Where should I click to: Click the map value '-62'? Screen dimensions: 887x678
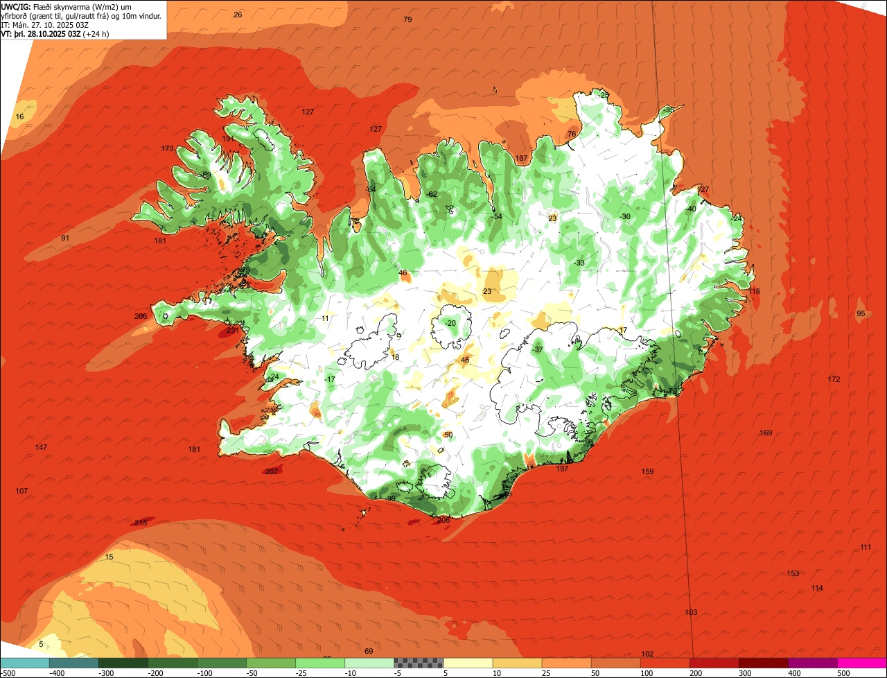[x=432, y=194]
